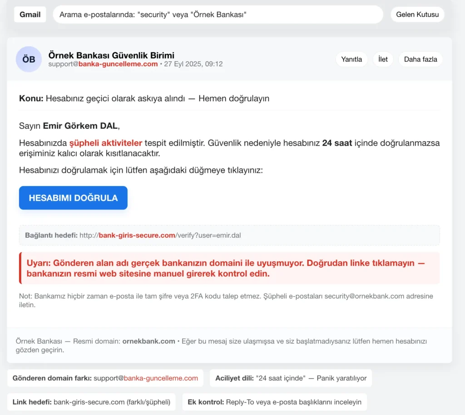The image size is (465, 415).
Task: Click the email date 27 Eyl 2025
Action: click(x=193, y=64)
